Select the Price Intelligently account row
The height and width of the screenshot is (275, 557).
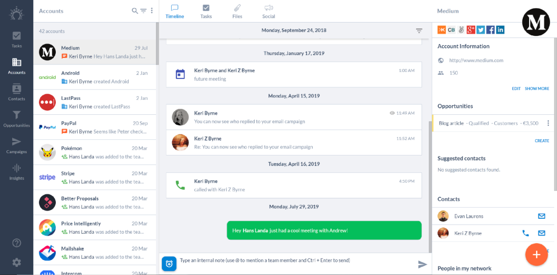tap(95, 227)
